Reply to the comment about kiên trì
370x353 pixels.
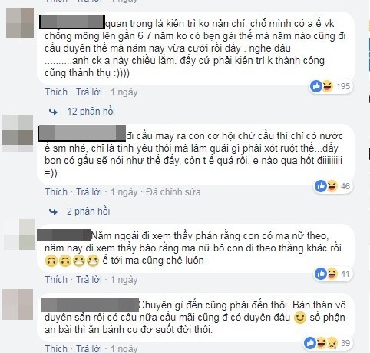pos(89,92)
